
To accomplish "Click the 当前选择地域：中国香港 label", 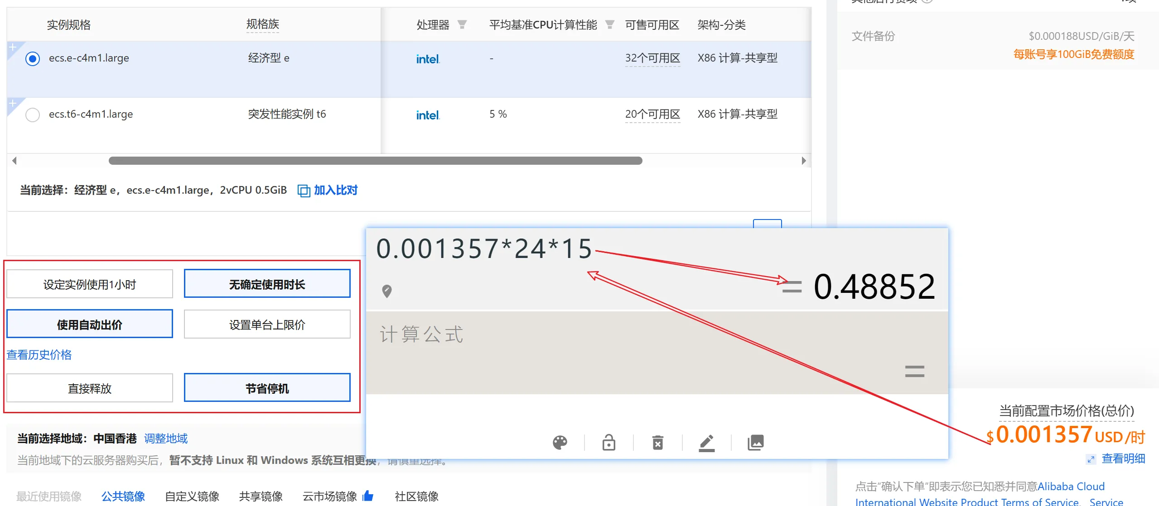I will click(77, 439).
